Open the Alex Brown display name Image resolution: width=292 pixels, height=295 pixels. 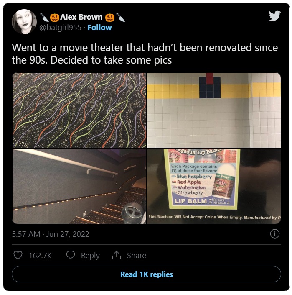coord(81,17)
